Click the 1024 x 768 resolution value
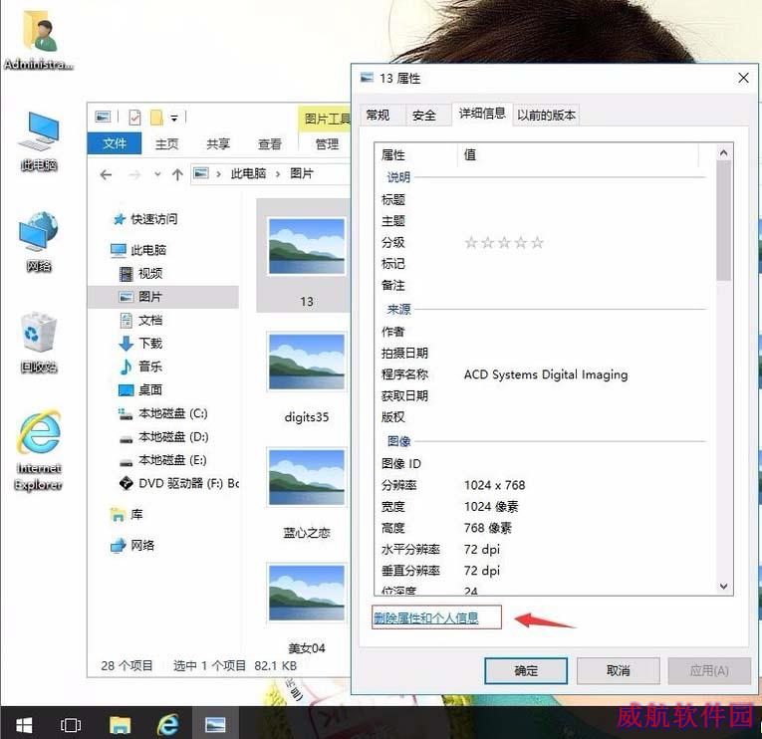This screenshot has width=762, height=739. [x=494, y=485]
